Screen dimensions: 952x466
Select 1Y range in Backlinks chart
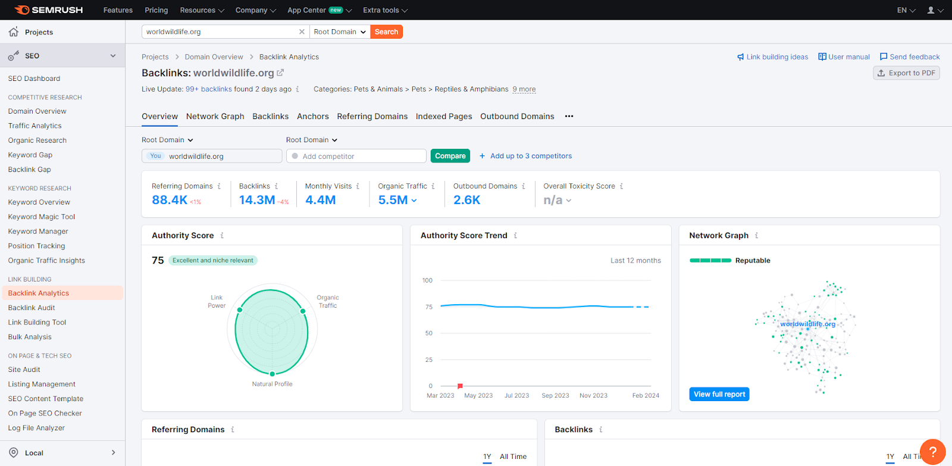pyautogui.click(x=890, y=456)
